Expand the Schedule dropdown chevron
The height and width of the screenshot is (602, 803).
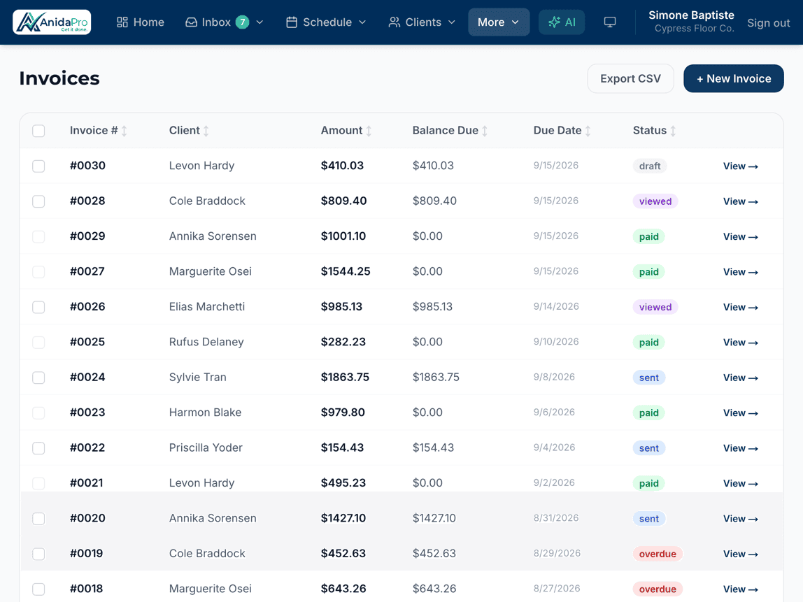coord(362,22)
